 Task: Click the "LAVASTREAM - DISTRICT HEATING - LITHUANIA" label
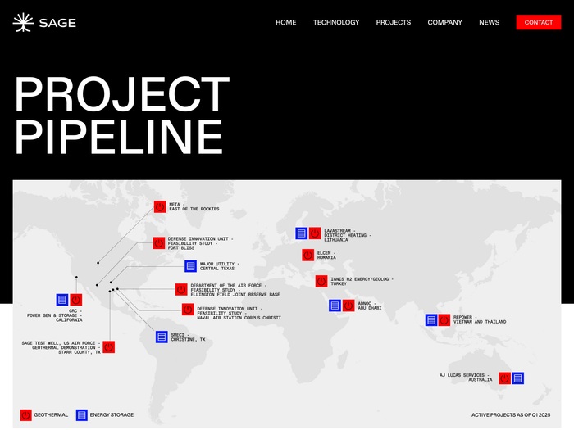coord(348,236)
